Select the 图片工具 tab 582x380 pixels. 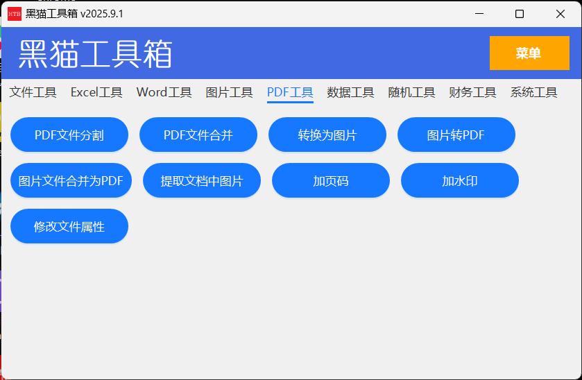click(x=229, y=92)
